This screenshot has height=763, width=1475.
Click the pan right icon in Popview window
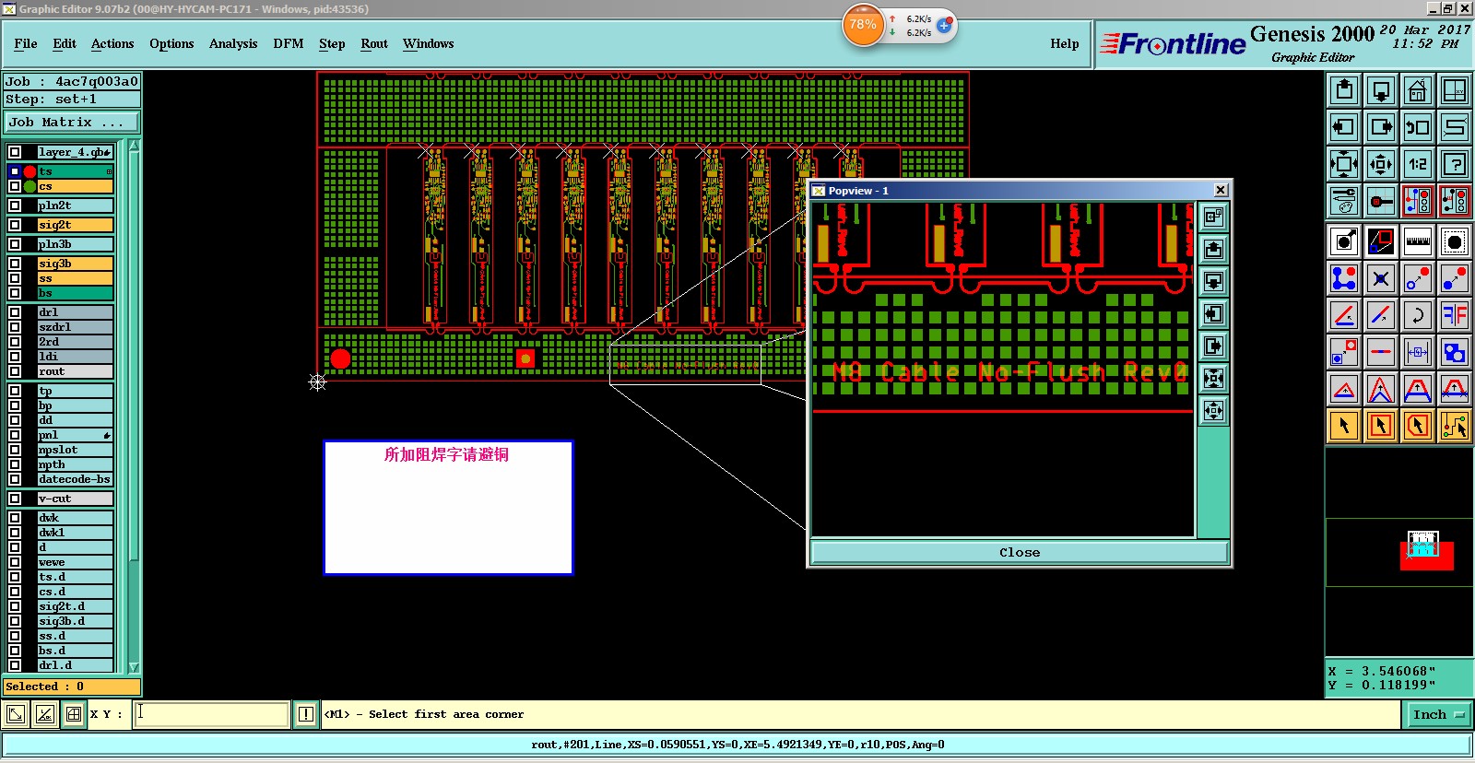1213,346
